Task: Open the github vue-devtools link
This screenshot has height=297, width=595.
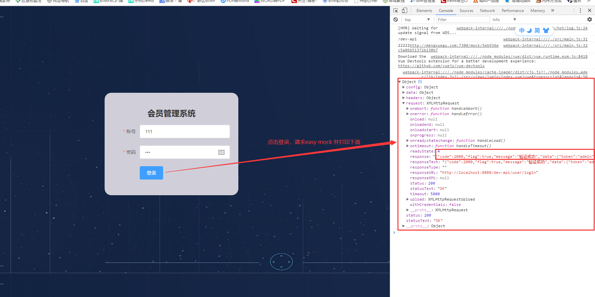Action: (x=441, y=66)
